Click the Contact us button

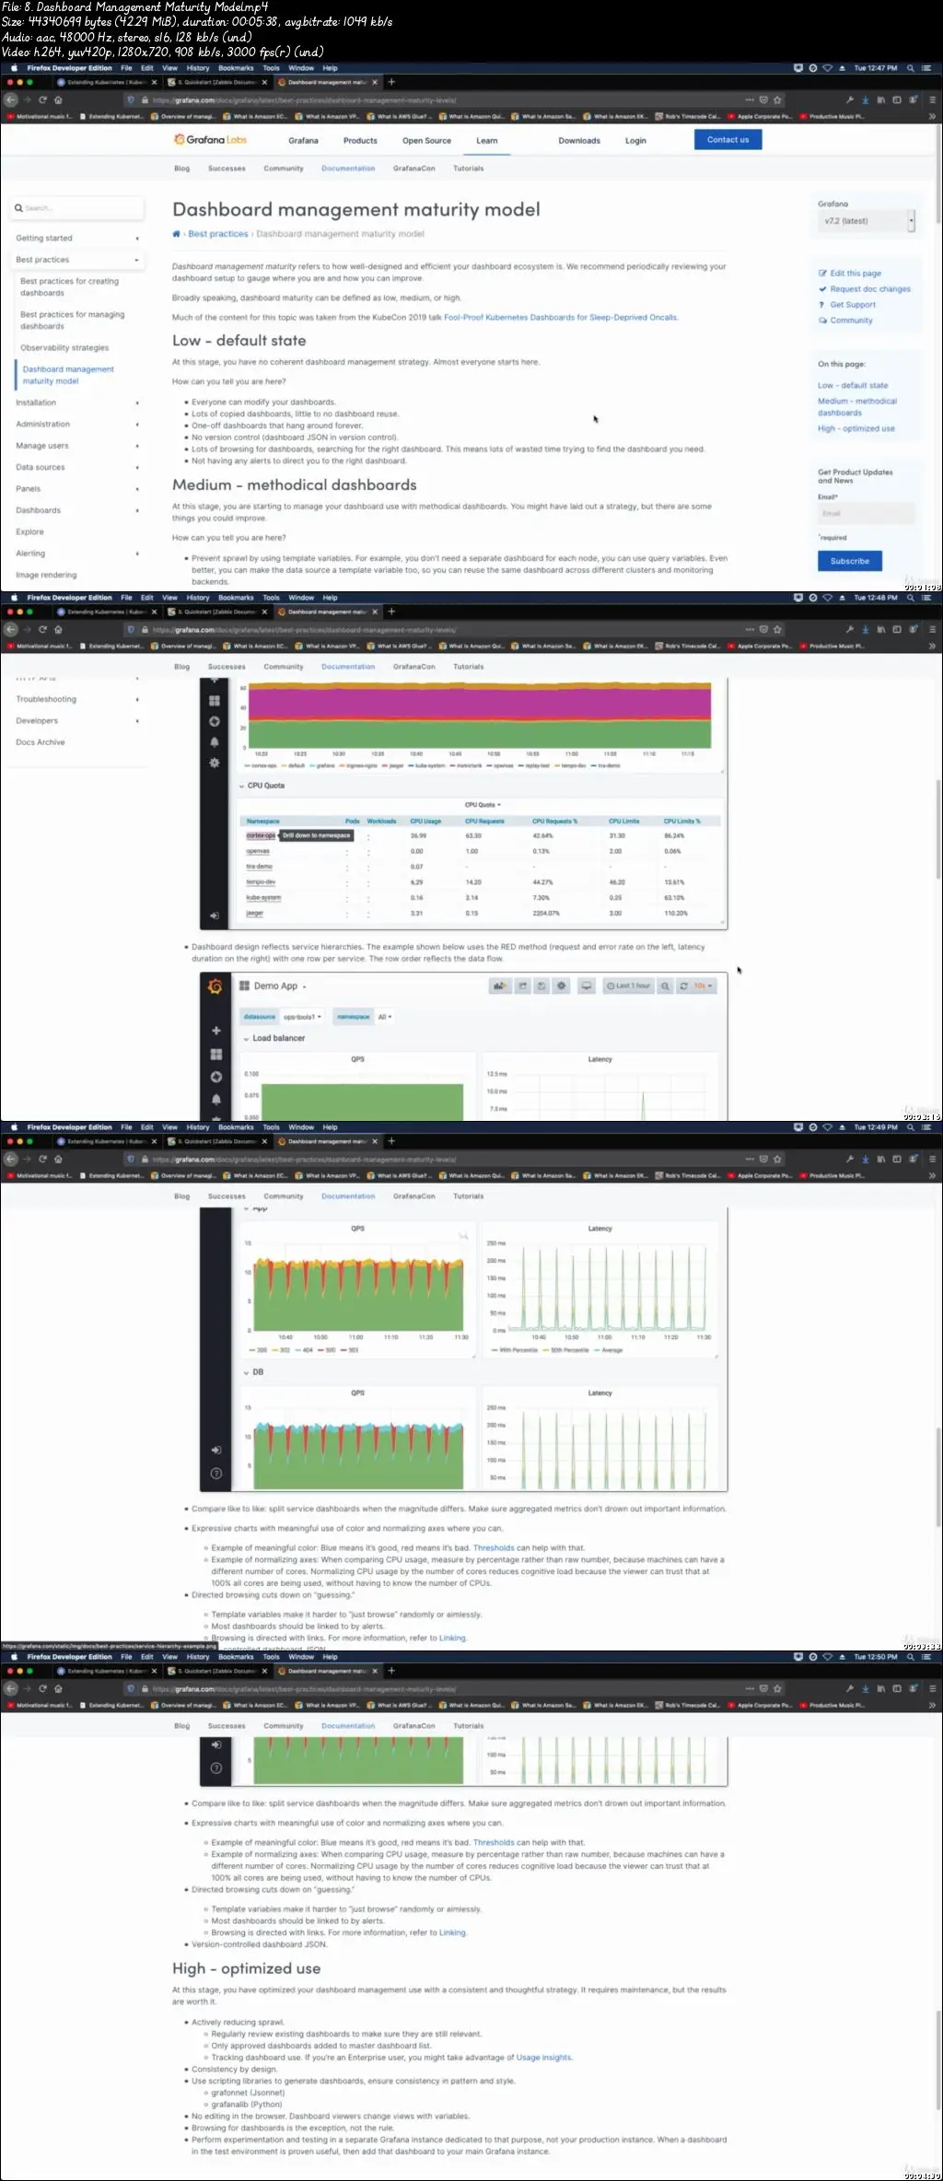click(728, 140)
